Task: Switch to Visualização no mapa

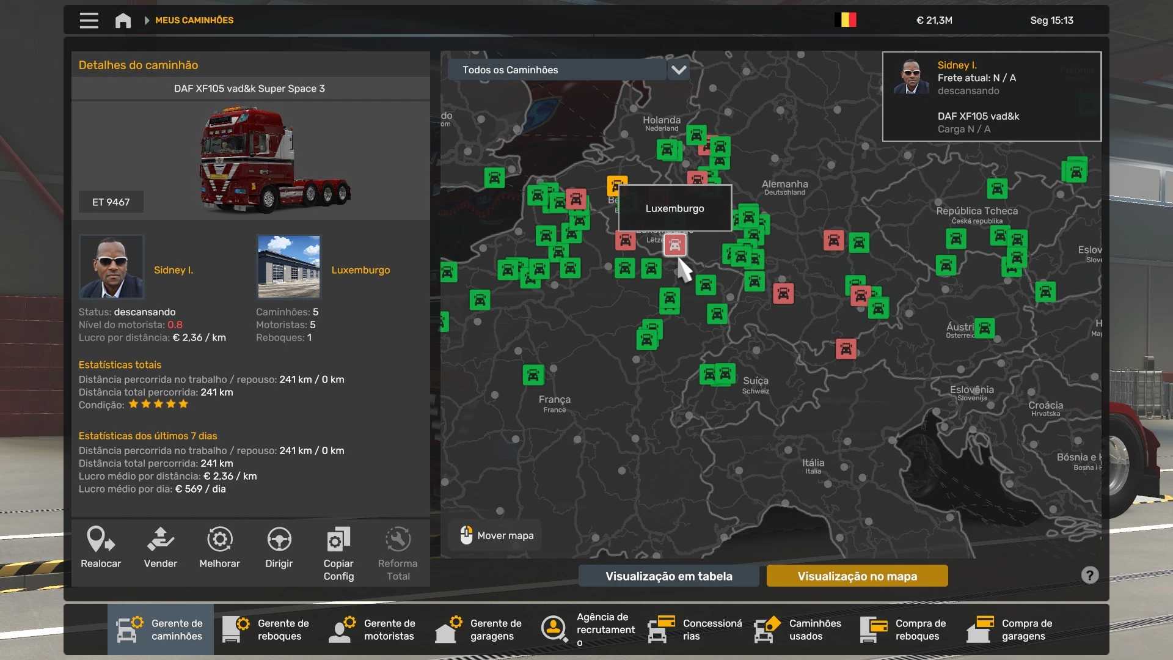Action: (x=857, y=576)
